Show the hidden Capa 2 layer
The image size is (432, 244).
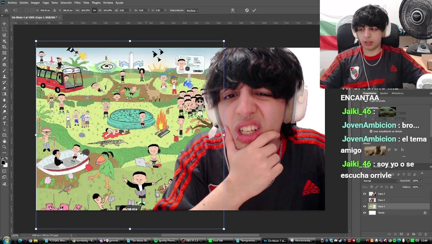365,200
